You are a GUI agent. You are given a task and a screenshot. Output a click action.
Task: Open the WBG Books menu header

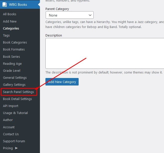click(x=20, y=4)
